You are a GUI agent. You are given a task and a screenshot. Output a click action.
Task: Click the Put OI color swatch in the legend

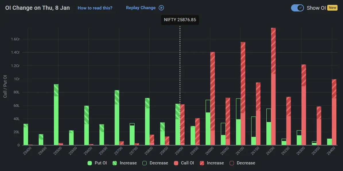[89, 163]
